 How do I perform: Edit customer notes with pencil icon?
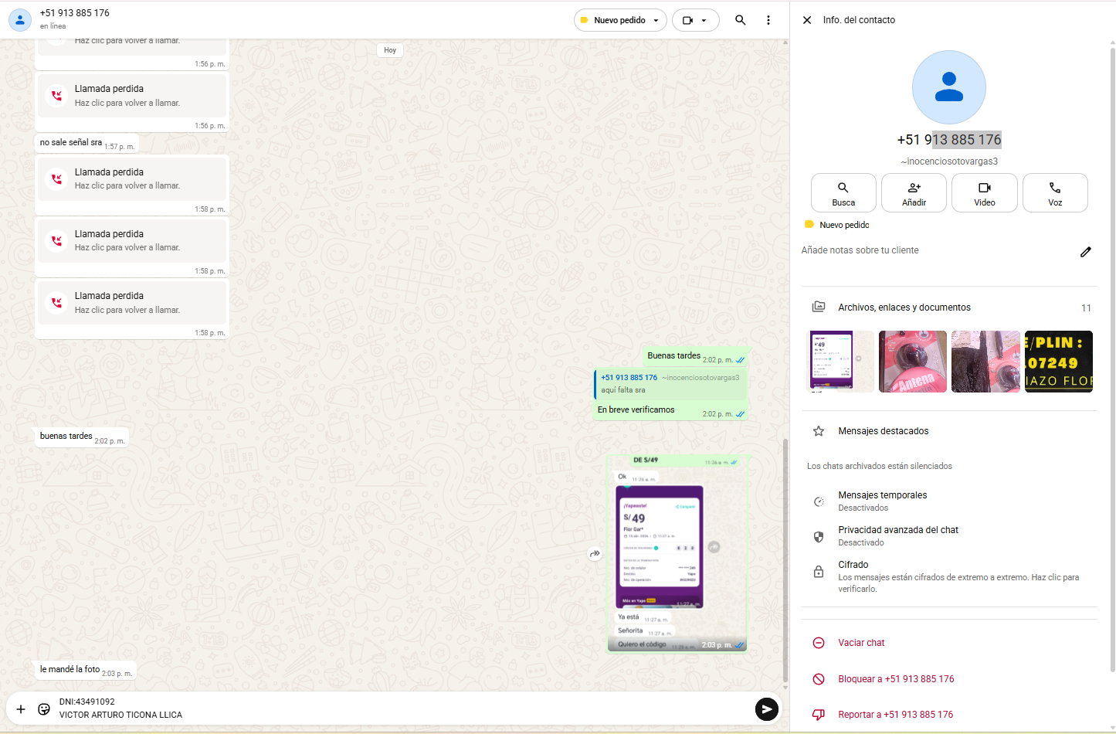(1085, 252)
